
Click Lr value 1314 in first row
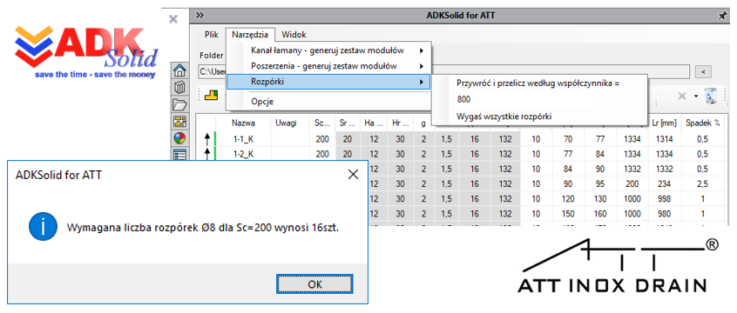(x=664, y=139)
